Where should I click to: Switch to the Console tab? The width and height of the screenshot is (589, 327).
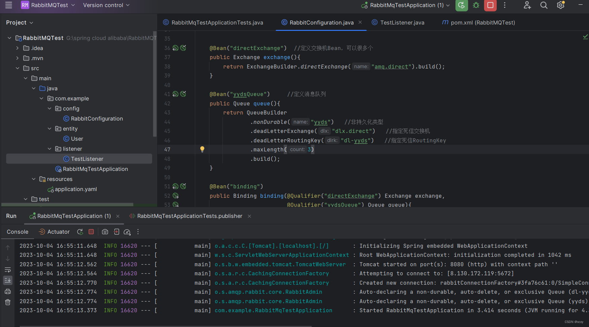(x=18, y=232)
